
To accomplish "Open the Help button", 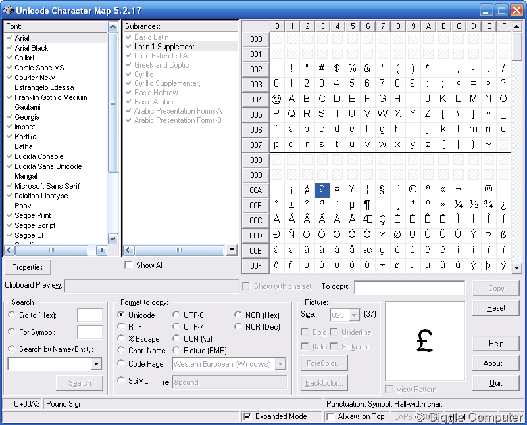I will tap(495, 344).
